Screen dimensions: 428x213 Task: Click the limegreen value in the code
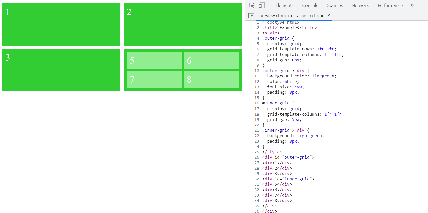(x=323, y=76)
